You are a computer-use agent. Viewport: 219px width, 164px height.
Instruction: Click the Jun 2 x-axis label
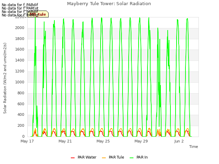pos(179,141)
